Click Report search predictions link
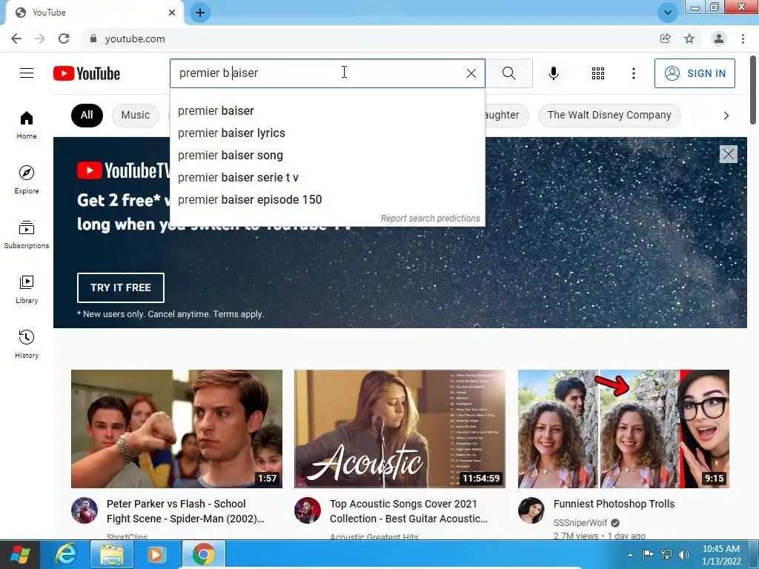This screenshot has width=759, height=569. [430, 219]
